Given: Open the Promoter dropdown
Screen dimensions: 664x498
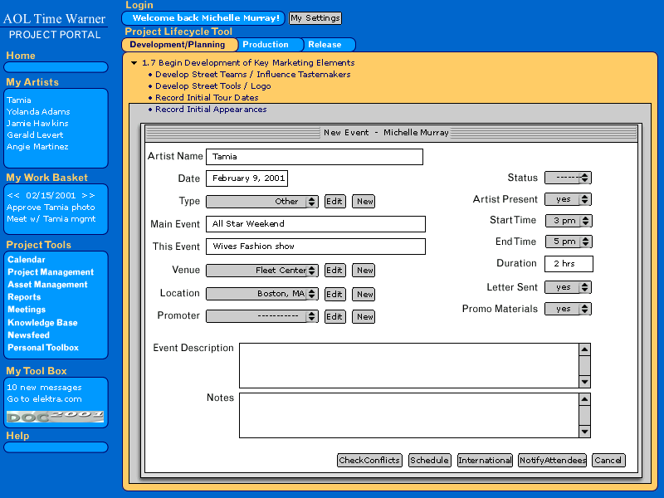Looking at the screenshot, I should [x=262, y=316].
